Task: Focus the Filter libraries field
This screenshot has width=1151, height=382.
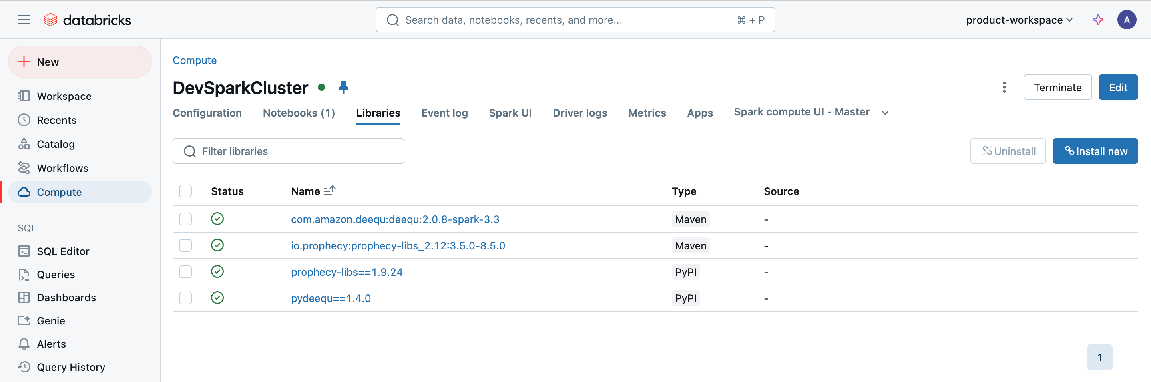Action: coord(288,151)
